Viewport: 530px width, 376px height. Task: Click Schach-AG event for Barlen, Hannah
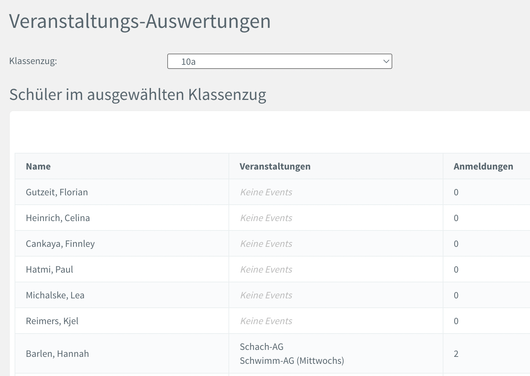click(x=262, y=347)
